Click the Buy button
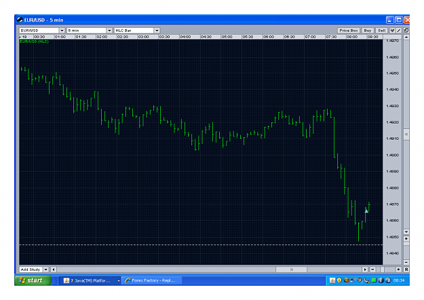The width and height of the screenshot is (424, 300). (x=367, y=31)
